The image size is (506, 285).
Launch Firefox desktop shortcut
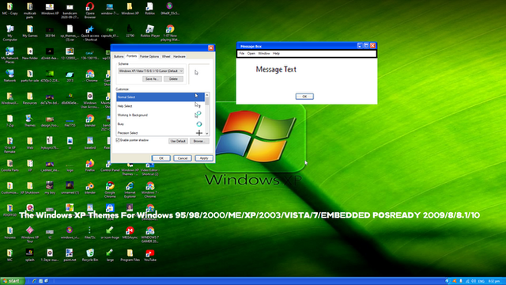coord(90,165)
